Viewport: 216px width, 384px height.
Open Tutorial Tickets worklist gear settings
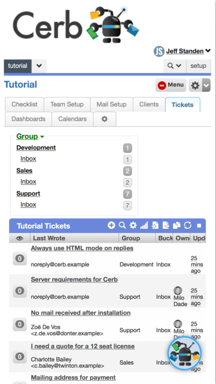click(x=133, y=225)
